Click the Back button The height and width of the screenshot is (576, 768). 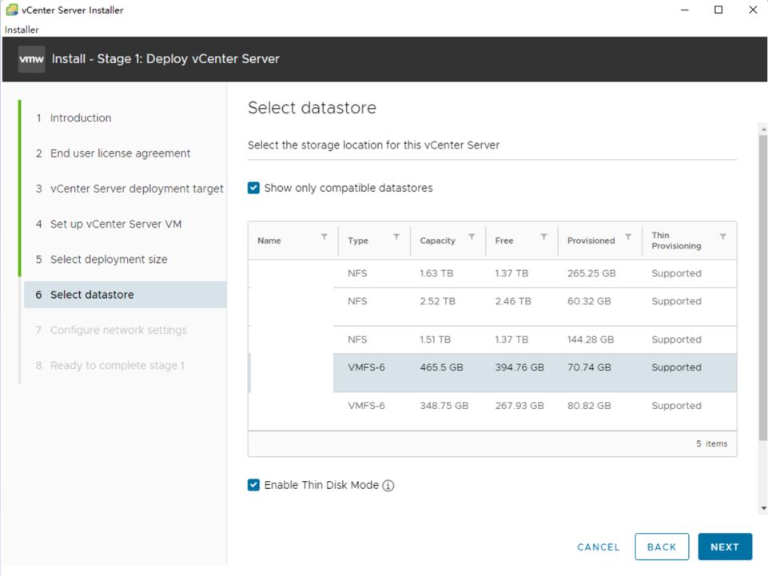(x=662, y=546)
